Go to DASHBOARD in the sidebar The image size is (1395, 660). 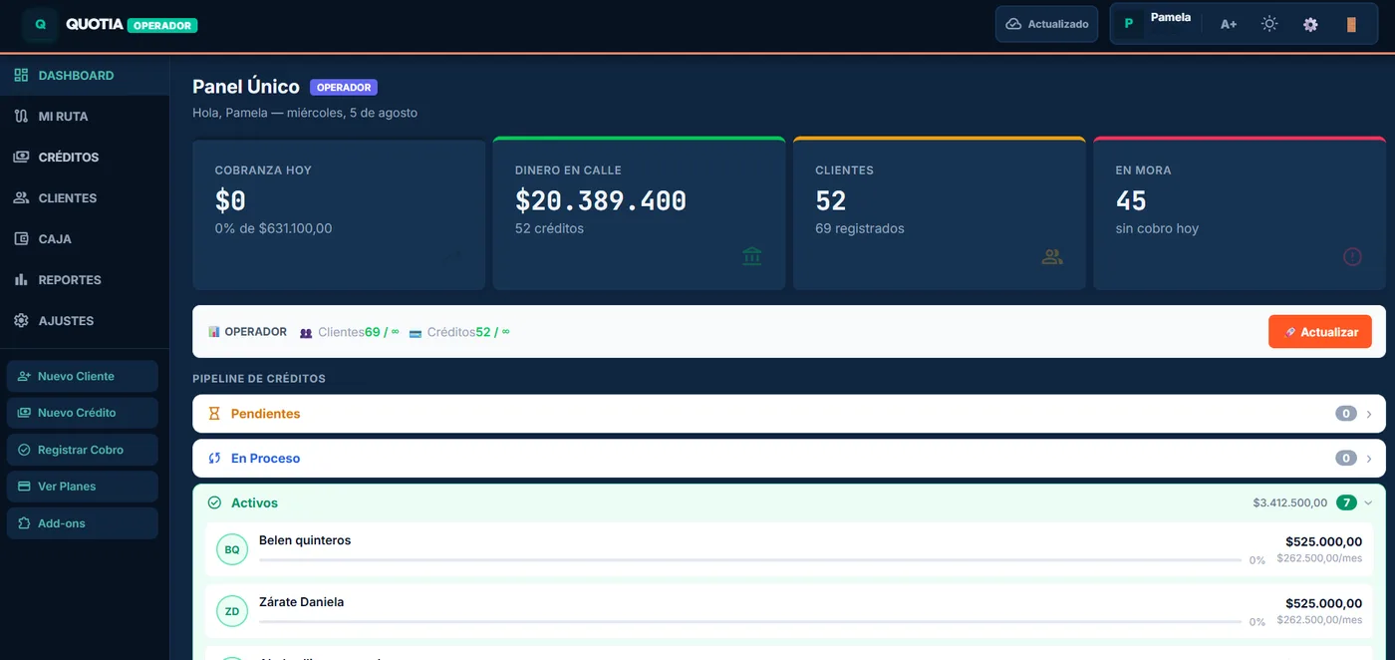point(85,75)
